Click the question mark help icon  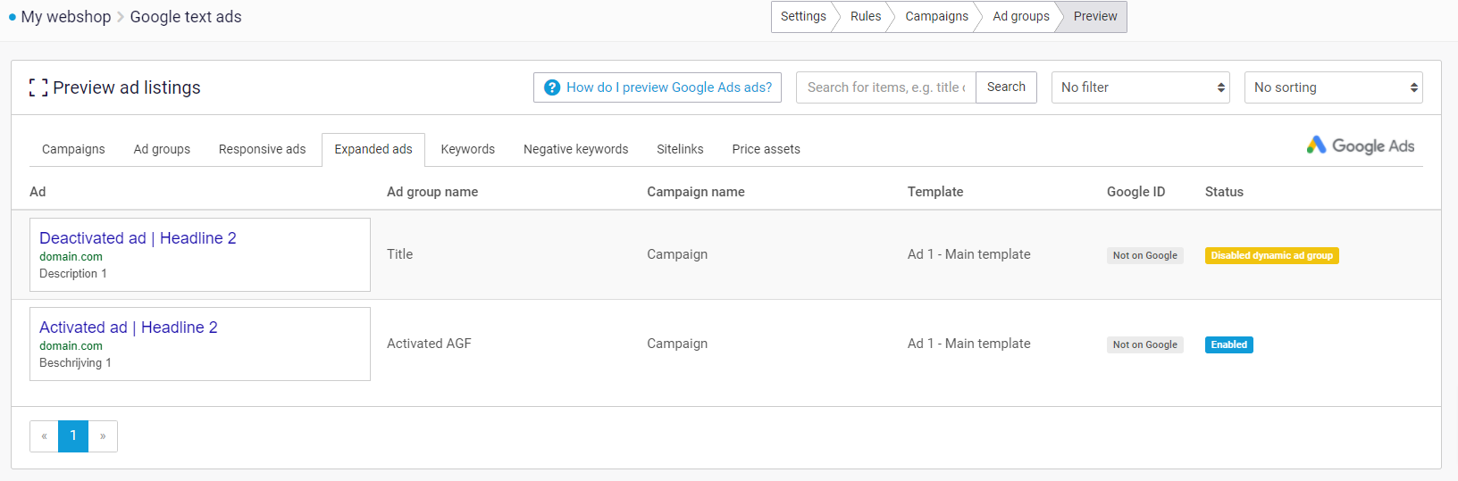click(x=552, y=87)
